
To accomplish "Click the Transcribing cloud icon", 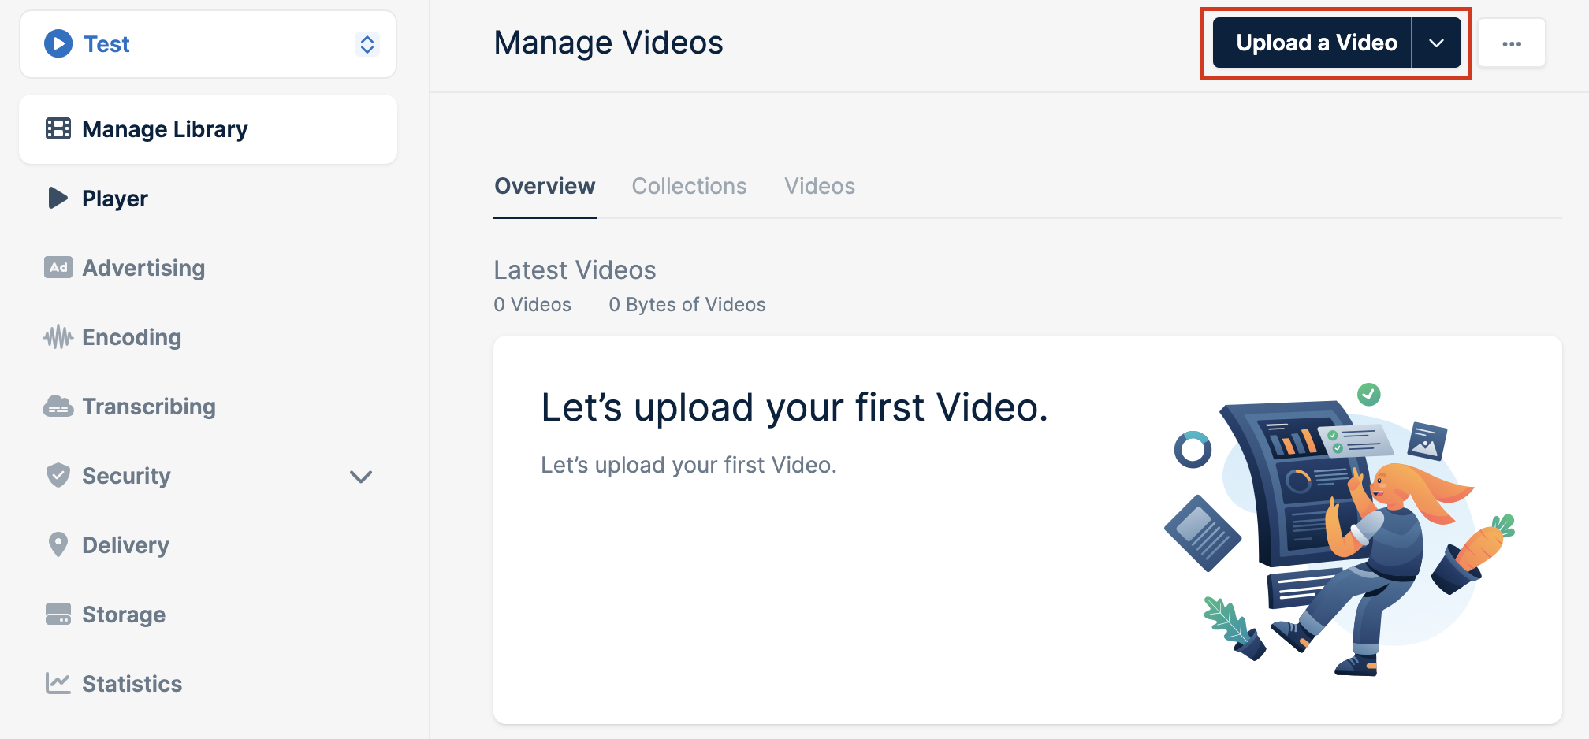I will pos(58,407).
